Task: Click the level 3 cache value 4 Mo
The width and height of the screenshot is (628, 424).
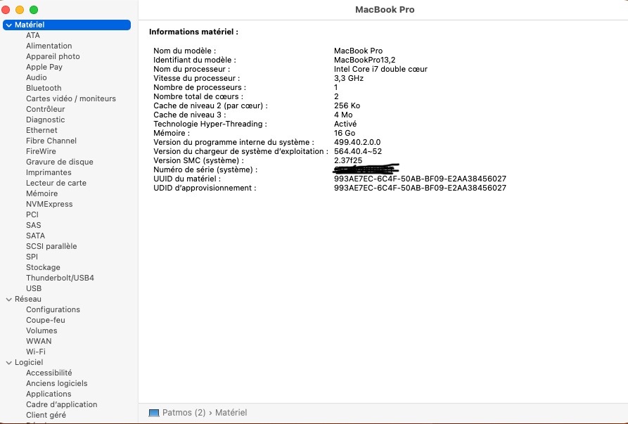Action: (x=343, y=115)
